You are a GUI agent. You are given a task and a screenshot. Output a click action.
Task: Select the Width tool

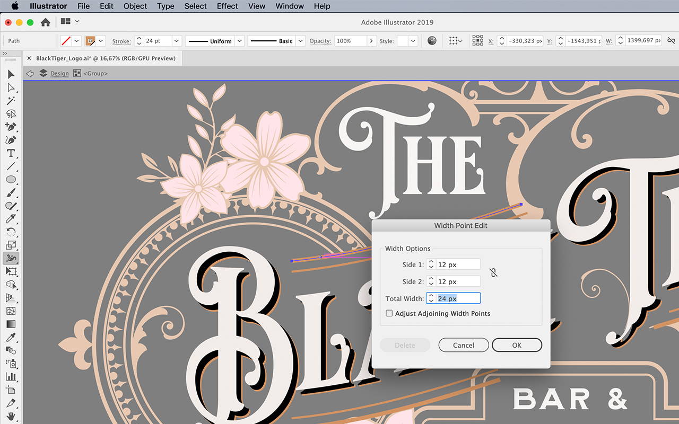tap(11, 259)
